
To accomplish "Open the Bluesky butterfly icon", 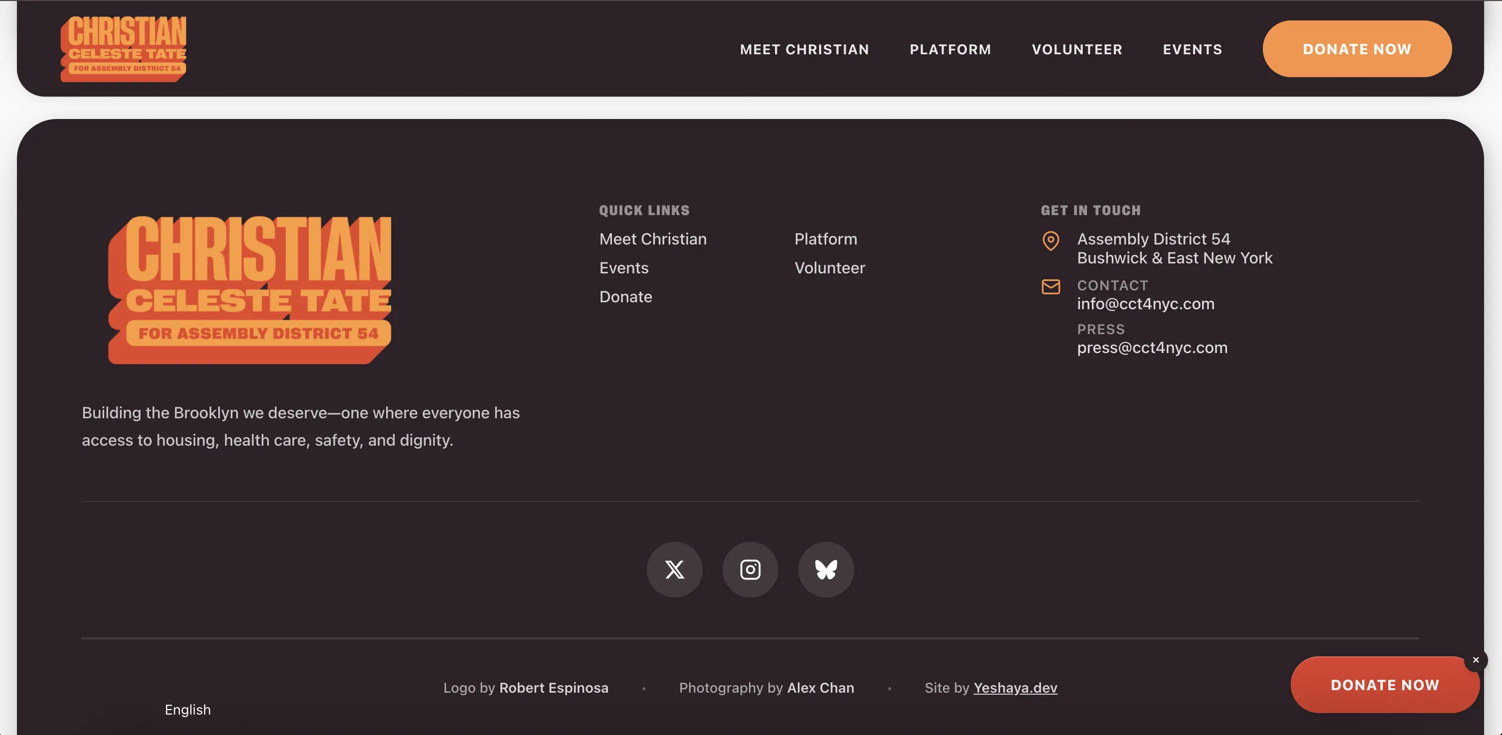I will click(825, 570).
